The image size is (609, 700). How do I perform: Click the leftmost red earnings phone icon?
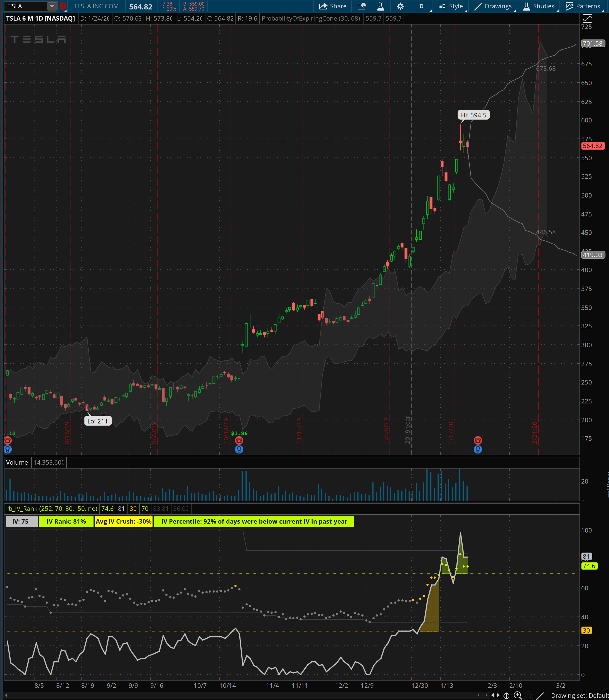8,440
